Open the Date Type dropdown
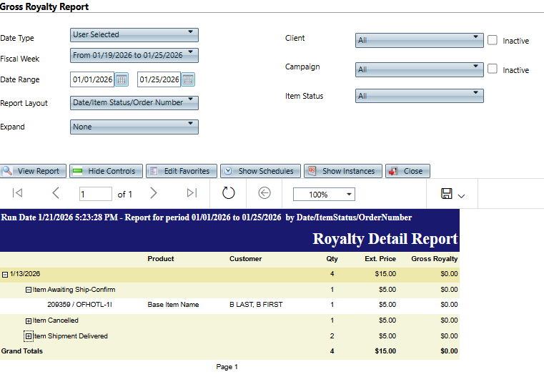Image resolution: width=544 pixels, height=377 pixels. (134, 34)
